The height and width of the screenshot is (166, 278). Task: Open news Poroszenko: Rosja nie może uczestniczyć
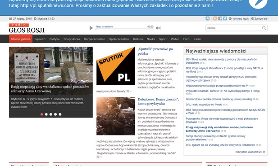222,120
